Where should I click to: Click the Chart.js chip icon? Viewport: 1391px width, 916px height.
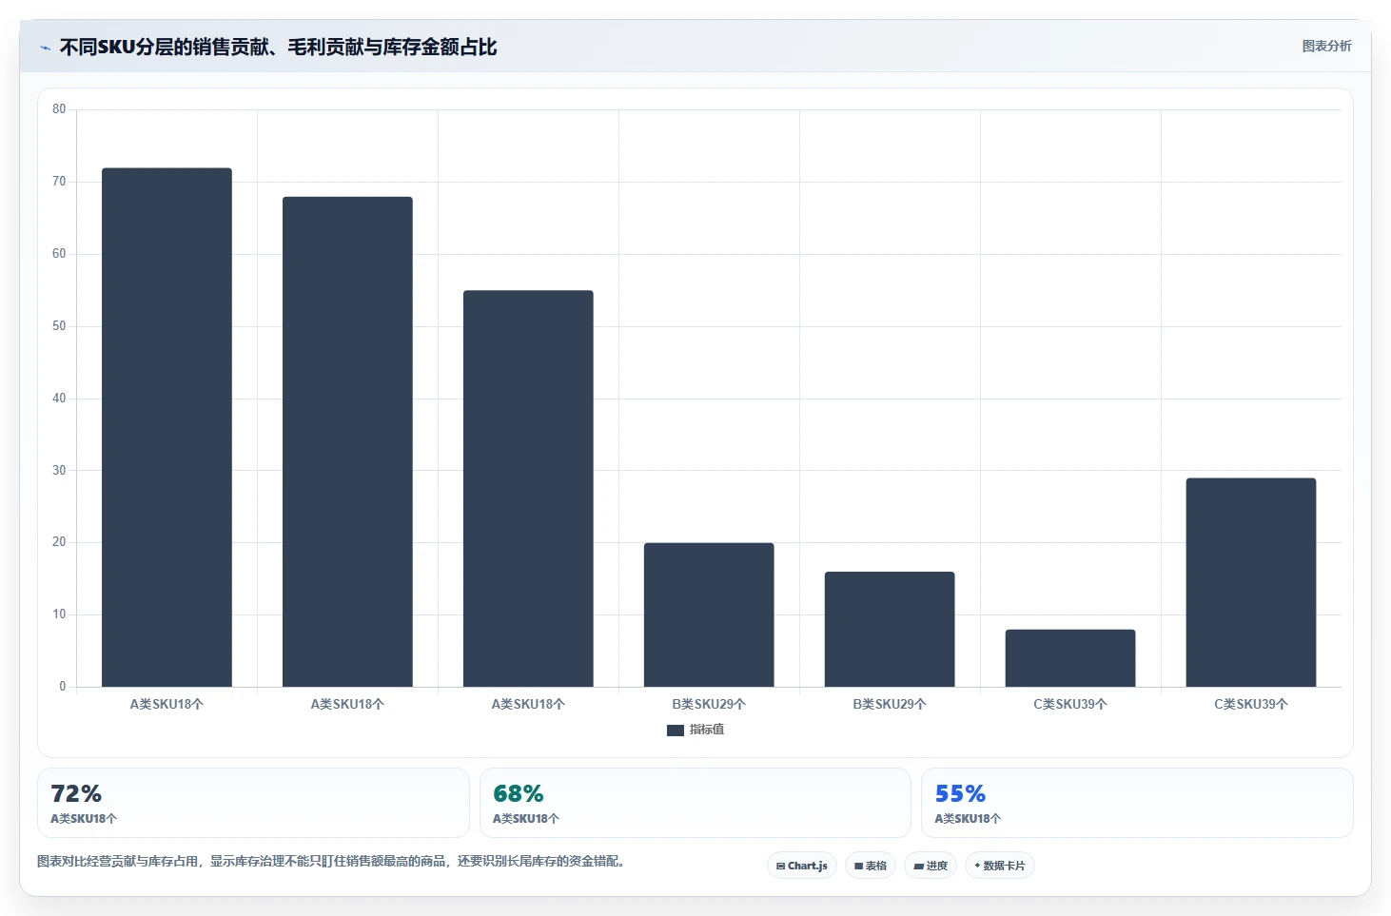tap(780, 867)
